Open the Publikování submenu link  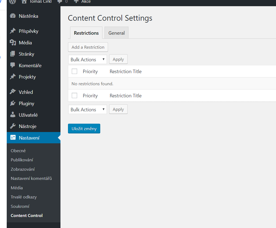click(x=22, y=160)
